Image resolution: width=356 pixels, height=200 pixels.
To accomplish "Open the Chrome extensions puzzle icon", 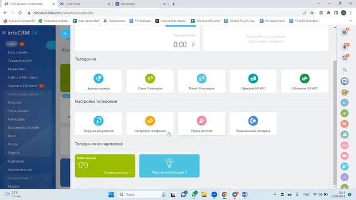I will [x=329, y=13].
